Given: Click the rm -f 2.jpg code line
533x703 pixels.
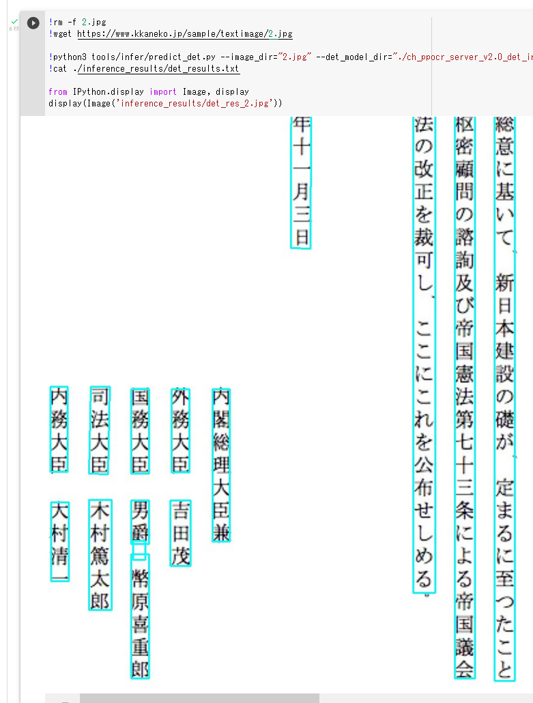Looking at the screenshot, I should click(77, 23).
